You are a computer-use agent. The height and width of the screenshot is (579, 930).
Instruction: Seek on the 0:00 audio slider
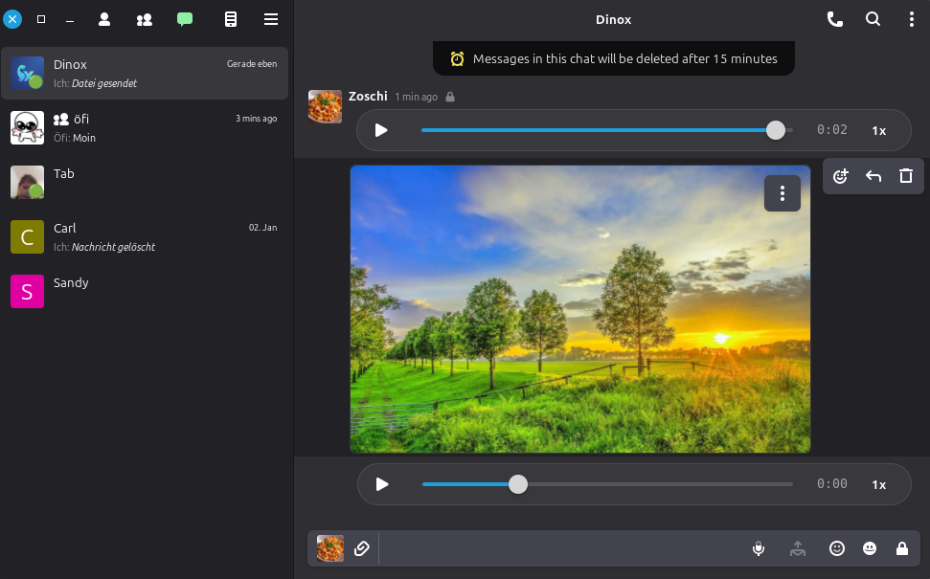click(607, 484)
